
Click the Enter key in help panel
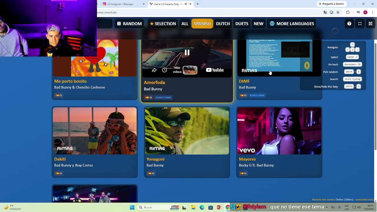(x=352, y=57)
